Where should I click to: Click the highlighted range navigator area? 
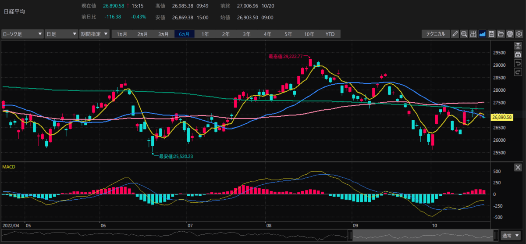coord(423,236)
